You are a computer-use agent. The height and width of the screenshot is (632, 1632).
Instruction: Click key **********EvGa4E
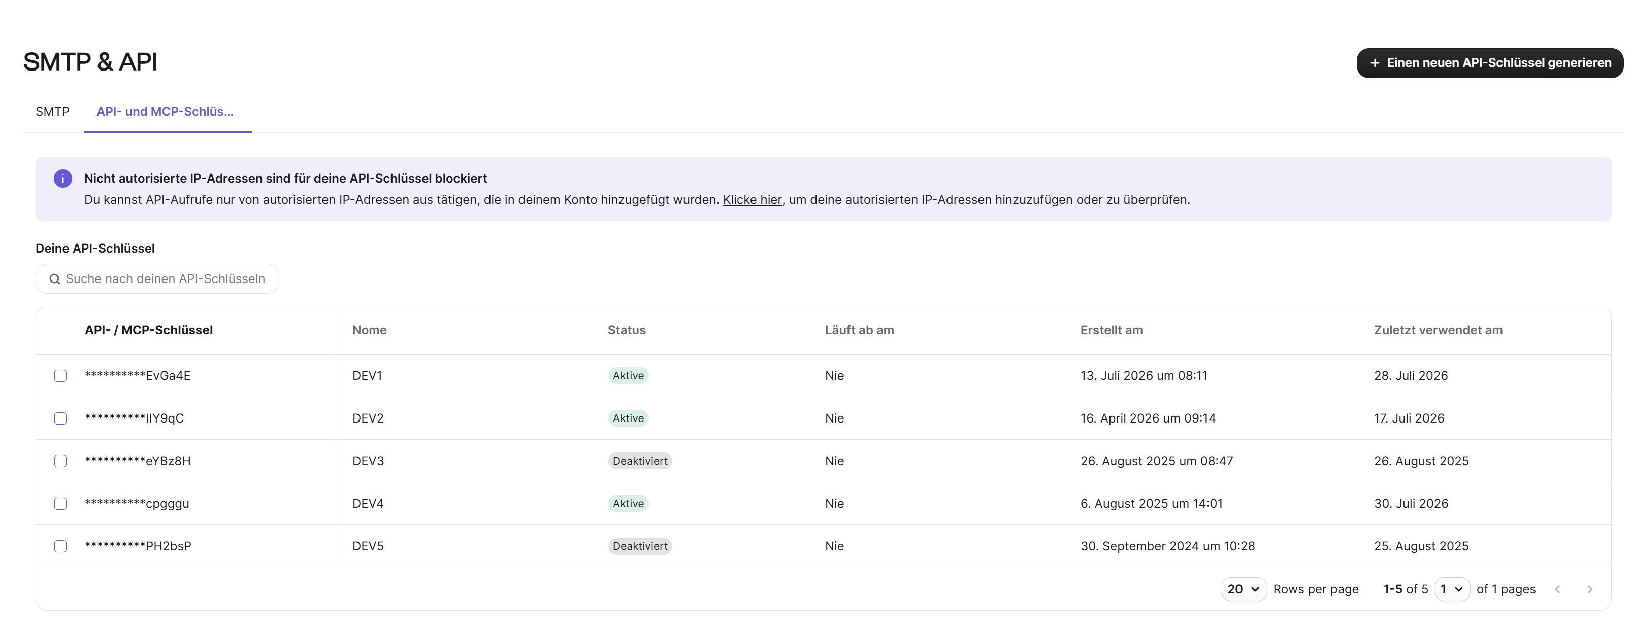click(138, 376)
